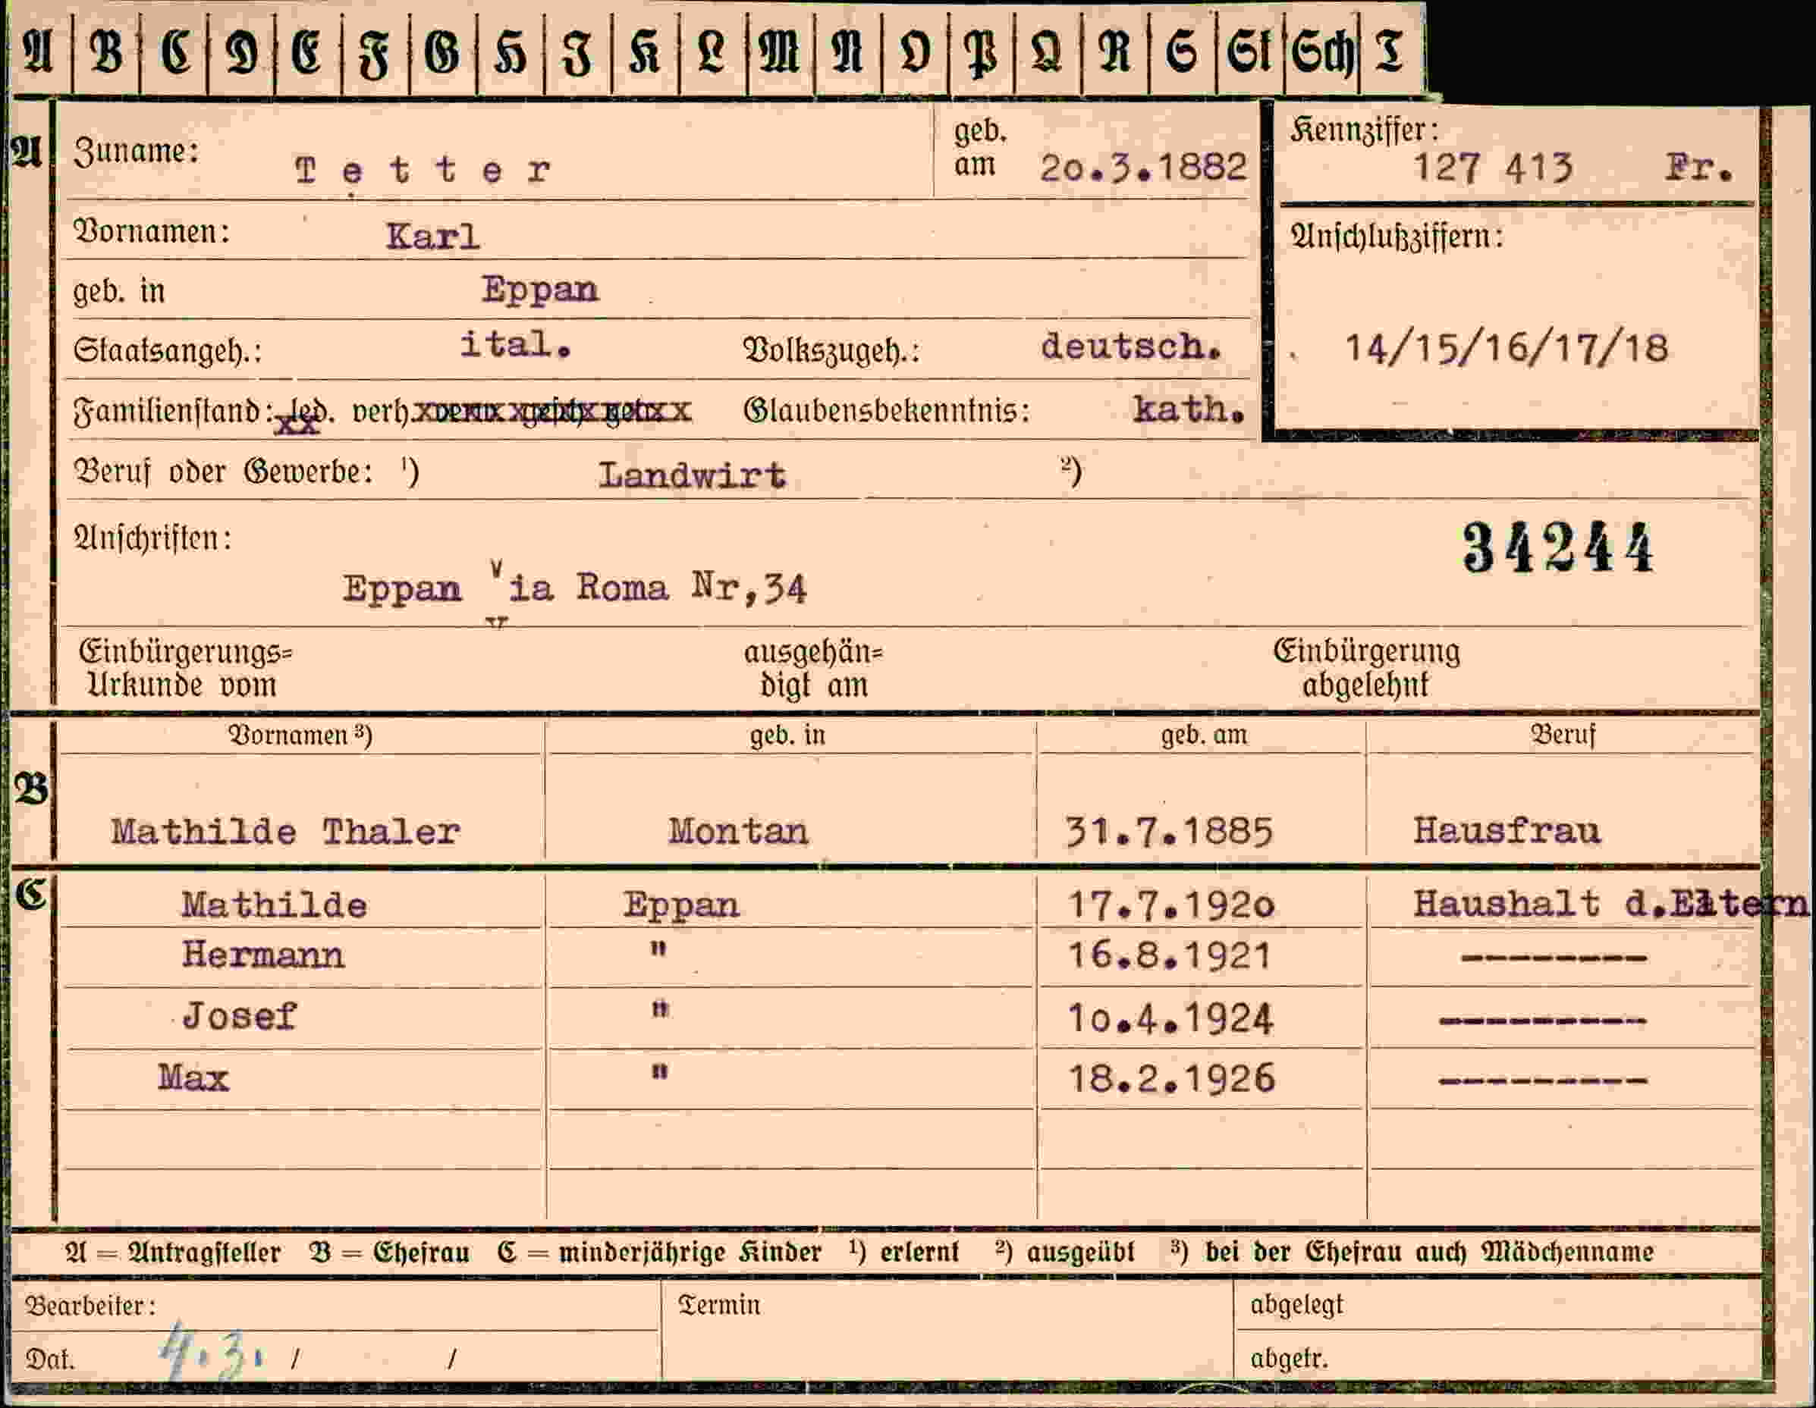Image resolution: width=1816 pixels, height=1408 pixels.
Task: Select the "P" alphabet index tab
Action: 981,52
